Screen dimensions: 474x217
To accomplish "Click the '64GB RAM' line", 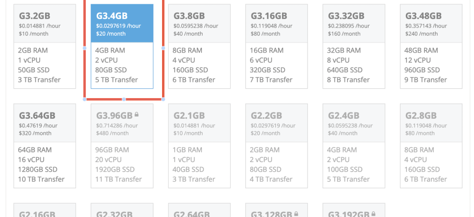I will (x=35, y=150).
